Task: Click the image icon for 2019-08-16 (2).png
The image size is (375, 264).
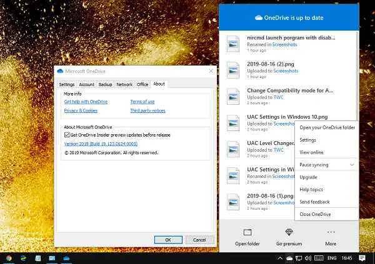Action: pos(233,70)
